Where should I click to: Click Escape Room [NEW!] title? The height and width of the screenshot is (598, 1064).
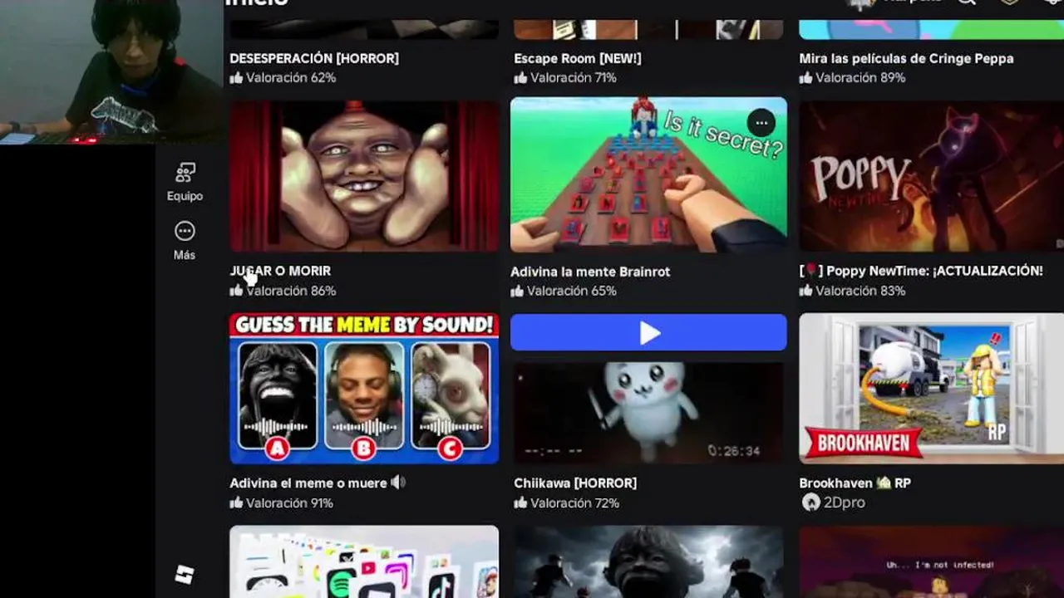(x=578, y=58)
